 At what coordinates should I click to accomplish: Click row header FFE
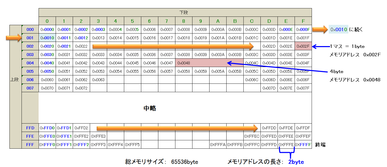[30, 136]
